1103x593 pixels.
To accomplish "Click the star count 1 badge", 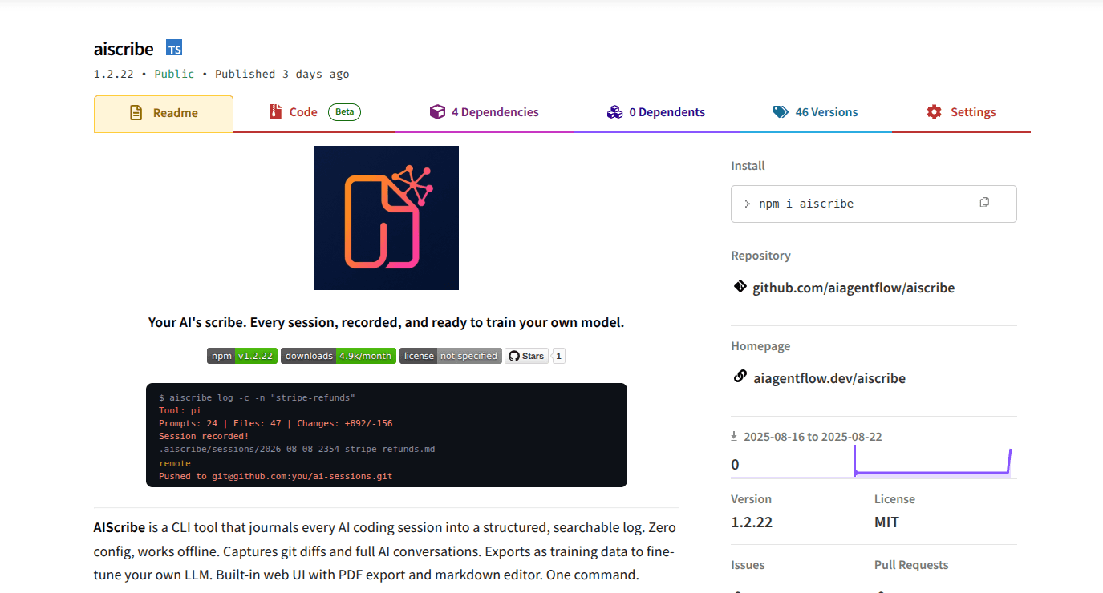I will [559, 356].
